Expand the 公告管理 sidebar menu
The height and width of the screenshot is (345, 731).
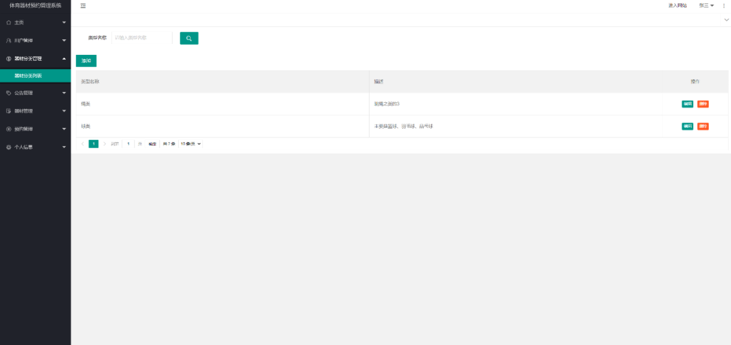pos(35,93)
